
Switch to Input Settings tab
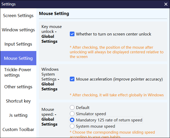point(18,44)
